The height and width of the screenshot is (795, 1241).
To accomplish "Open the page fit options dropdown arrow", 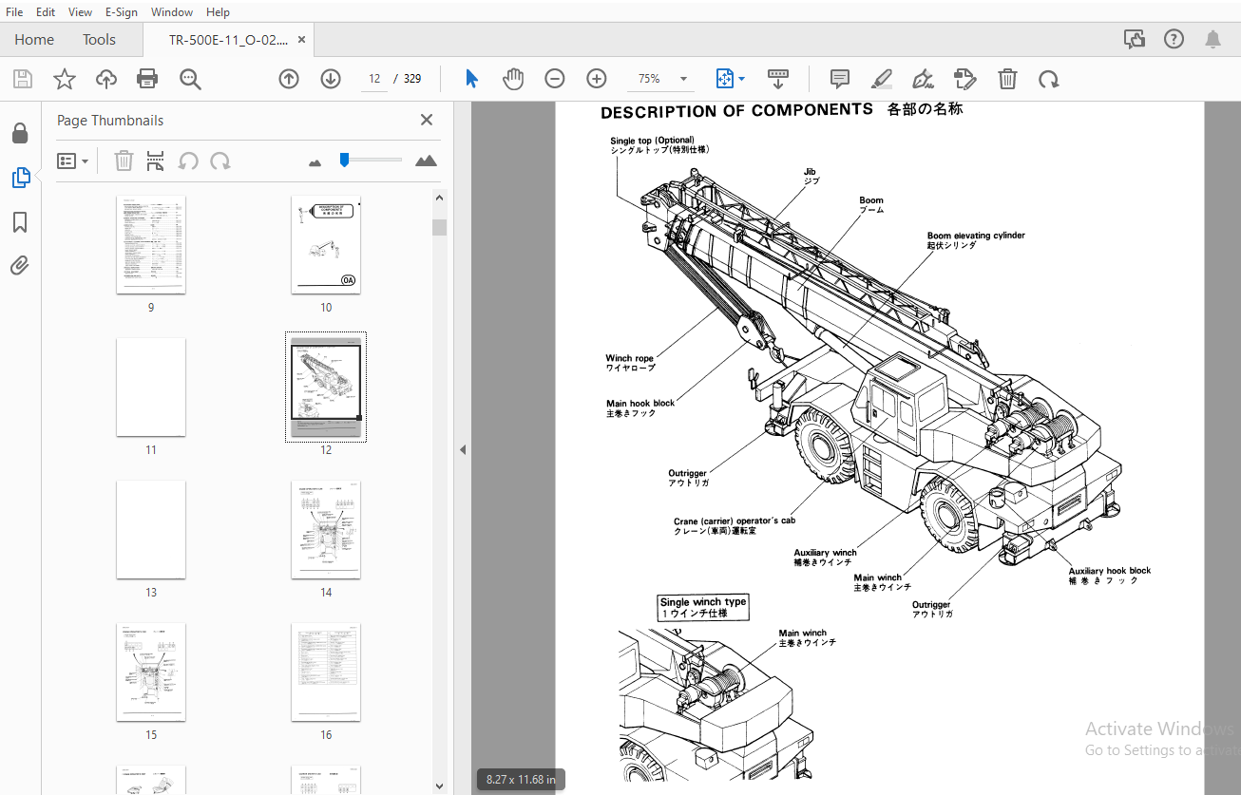I will tap(742, 79).
